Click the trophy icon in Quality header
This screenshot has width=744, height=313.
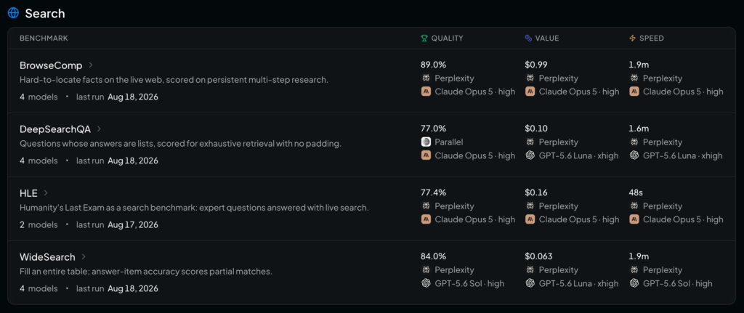424,38
